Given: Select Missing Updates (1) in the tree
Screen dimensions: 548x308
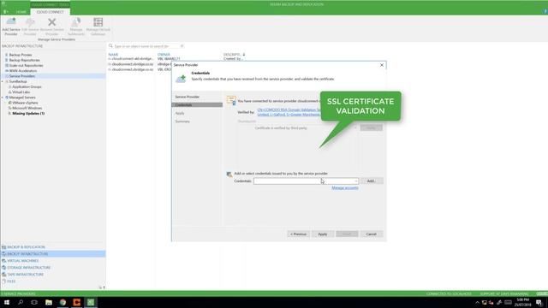Looking at the screenshot, I should 28,114.
